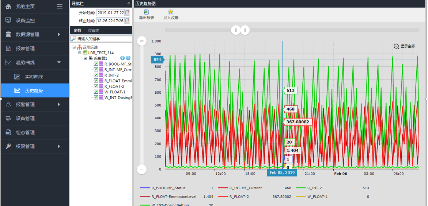Click R_INT-MF_Current legend entry

tap(255, 188)
